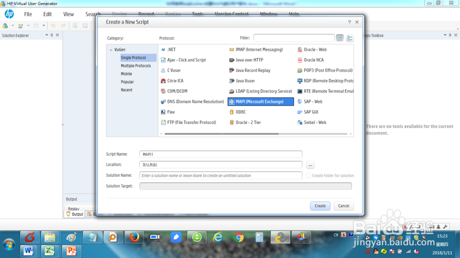This screenshot has height=258, width=460.
Task: Pick Siebel - Web protocol
Action: (312, 123)
